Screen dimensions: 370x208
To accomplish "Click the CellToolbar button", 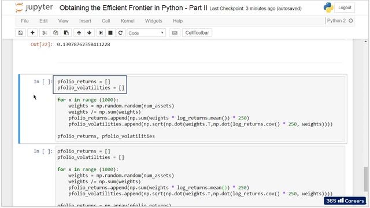I will pos(197,33).
